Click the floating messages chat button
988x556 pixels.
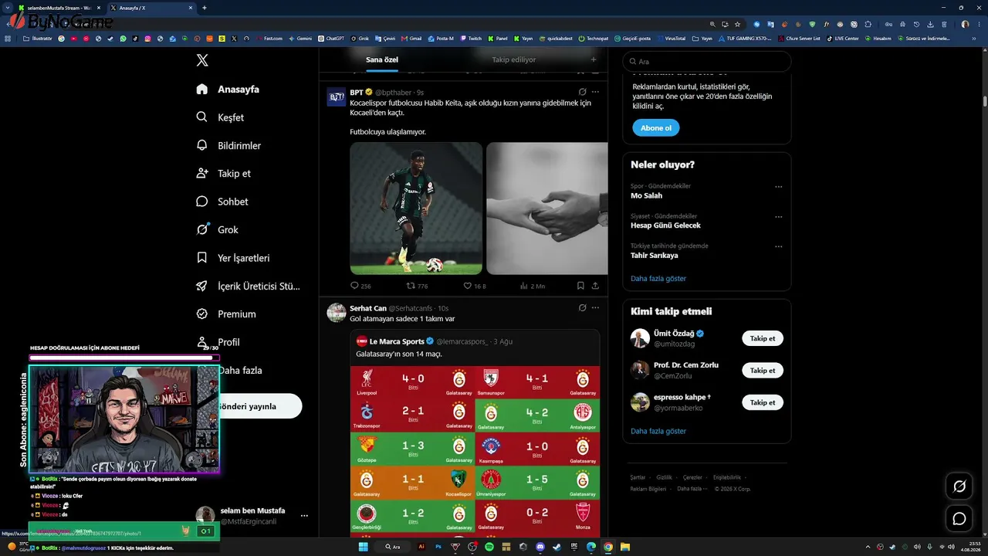click(959, 518)
